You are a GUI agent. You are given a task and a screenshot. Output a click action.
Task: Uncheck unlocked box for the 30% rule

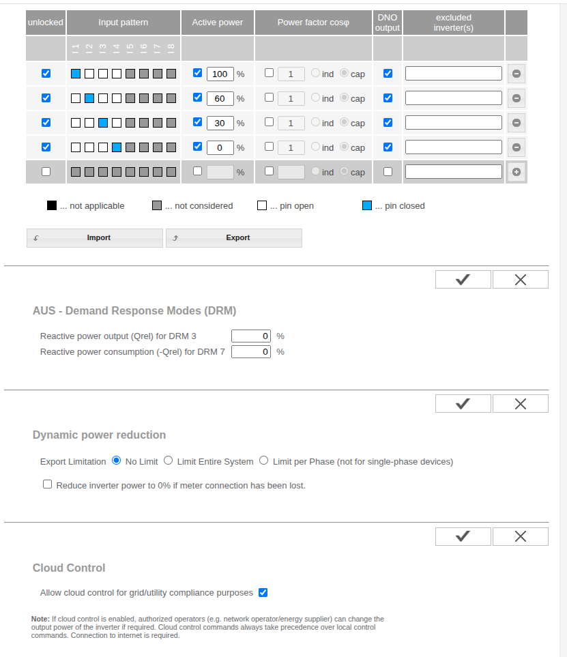46,123
